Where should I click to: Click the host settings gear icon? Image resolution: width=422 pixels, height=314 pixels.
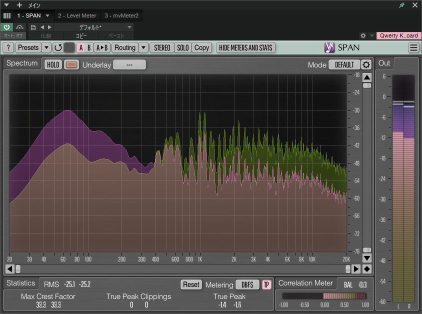363,35
